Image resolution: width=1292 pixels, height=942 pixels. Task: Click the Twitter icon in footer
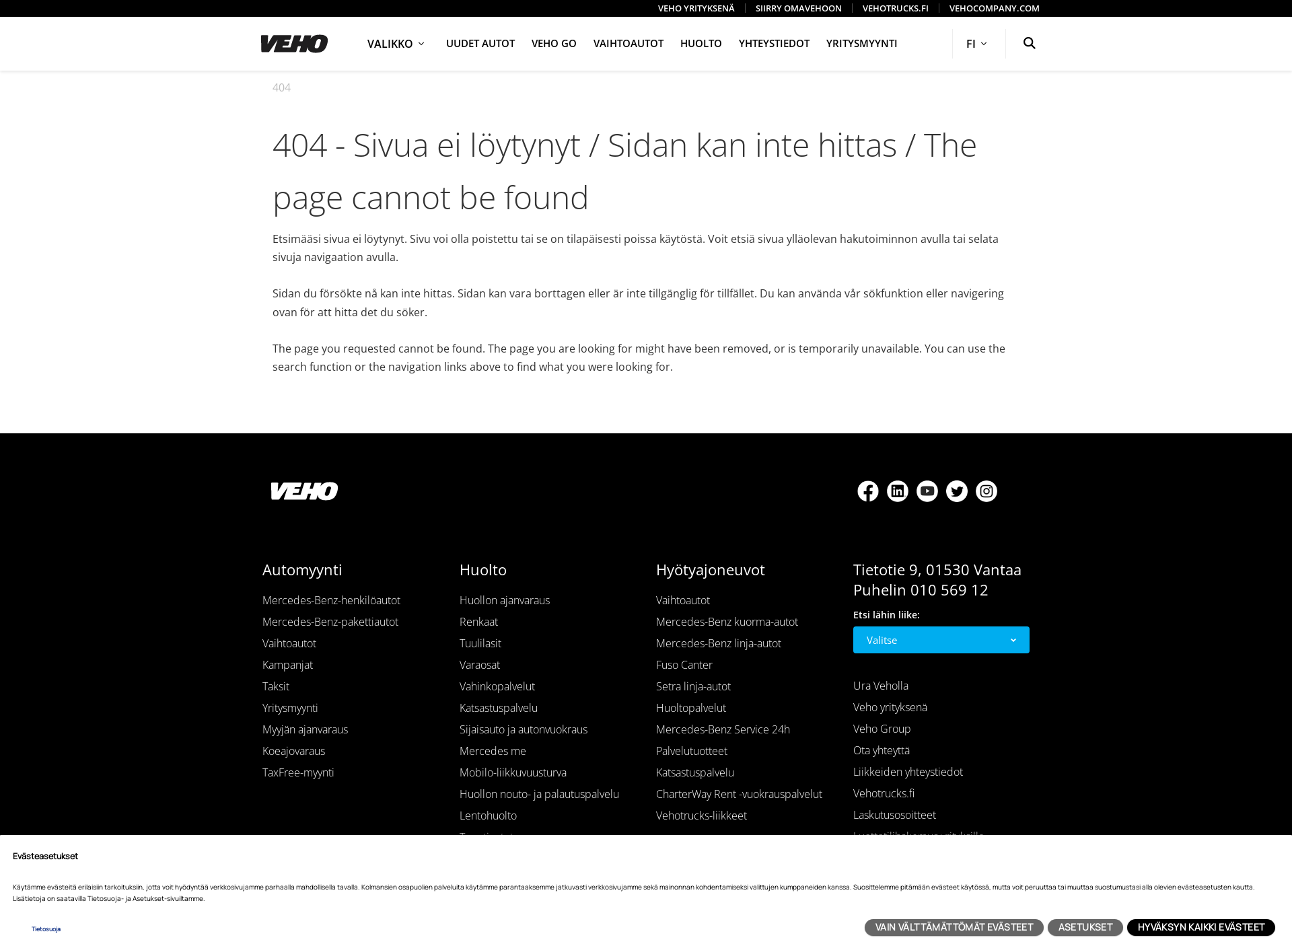[957, 491]
